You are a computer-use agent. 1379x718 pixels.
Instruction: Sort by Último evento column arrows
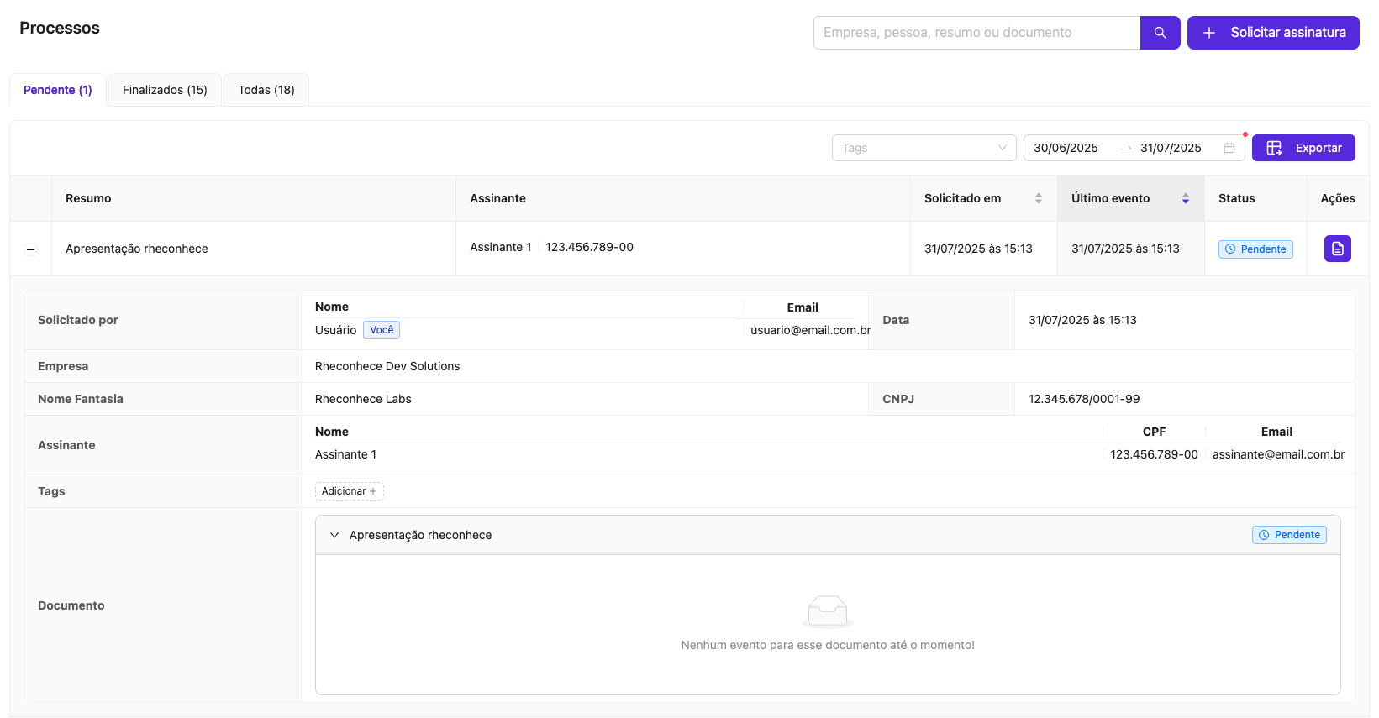click(x=1185, y=198)
